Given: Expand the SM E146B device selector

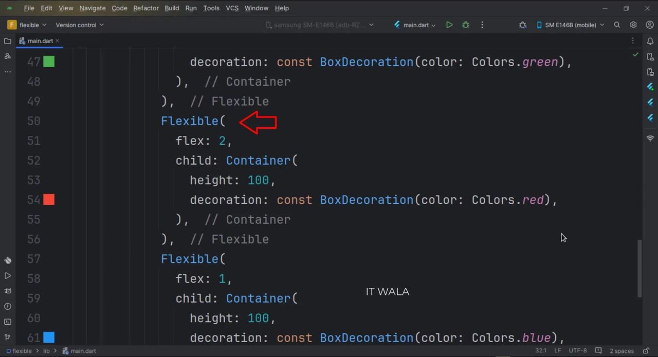Looking at the screenshot, I should [x=570, y=25].
